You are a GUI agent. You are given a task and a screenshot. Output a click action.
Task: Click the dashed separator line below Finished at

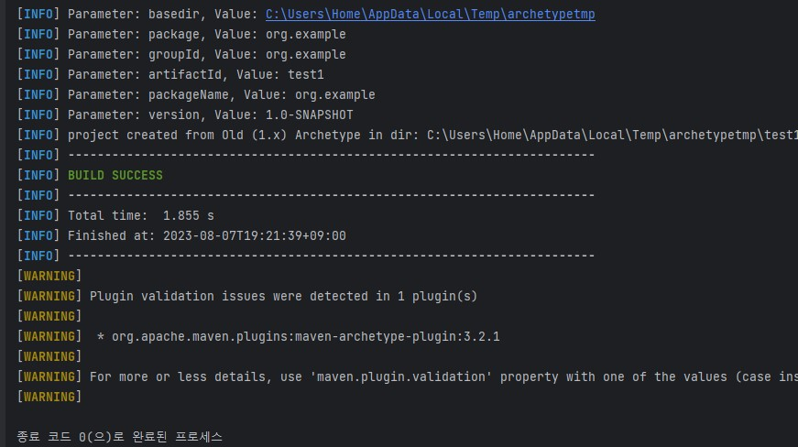coord(331,256)
